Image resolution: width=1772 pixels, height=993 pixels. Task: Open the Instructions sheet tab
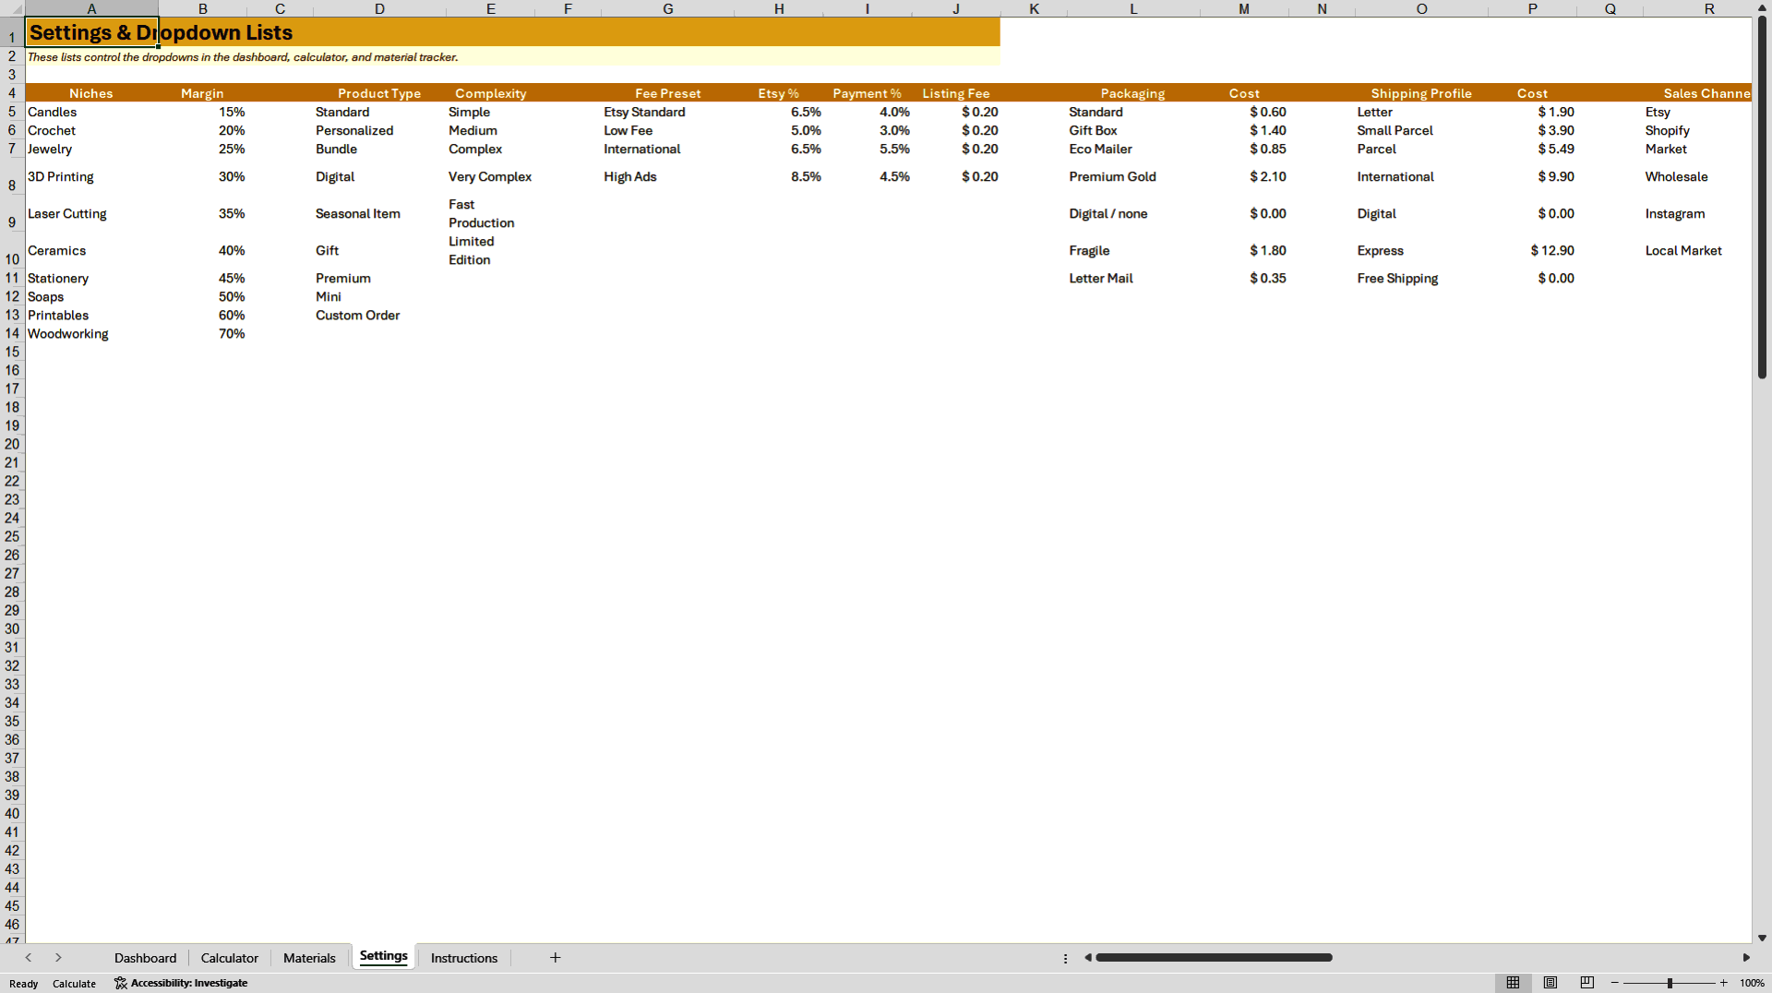(x=464, y=958)
